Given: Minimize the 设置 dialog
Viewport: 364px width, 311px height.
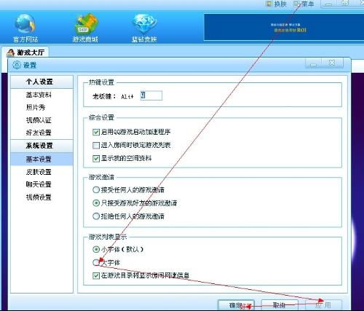Looking at the screenshot, I should click(314, 63).
